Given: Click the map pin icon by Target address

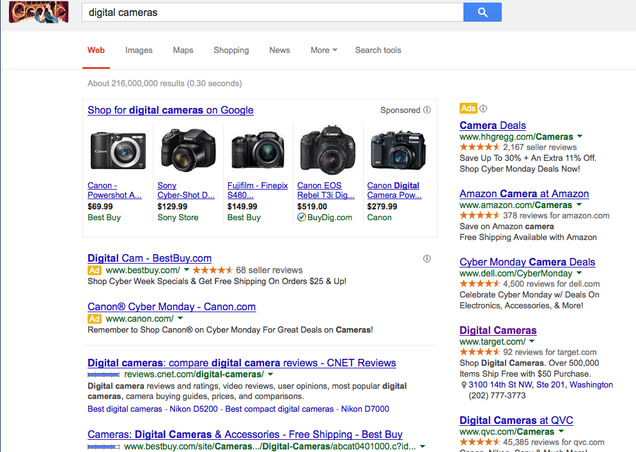Looking at the screenshot, I should [x=463, y=385].
